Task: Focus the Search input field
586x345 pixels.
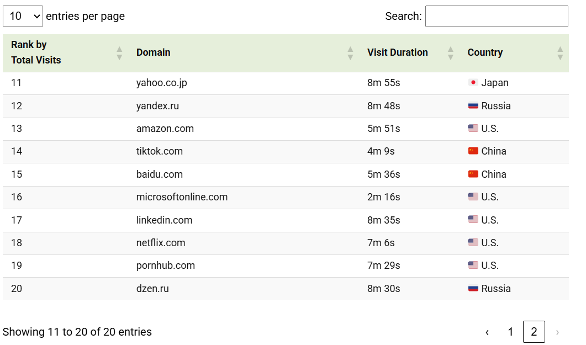Action: [x=497, y=16]
